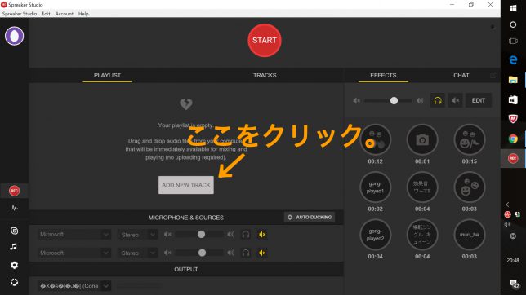Play the camera shutter effect 00:01
Image resolution: width=526 pixels, height=295 pixels.
pos(422,140)
